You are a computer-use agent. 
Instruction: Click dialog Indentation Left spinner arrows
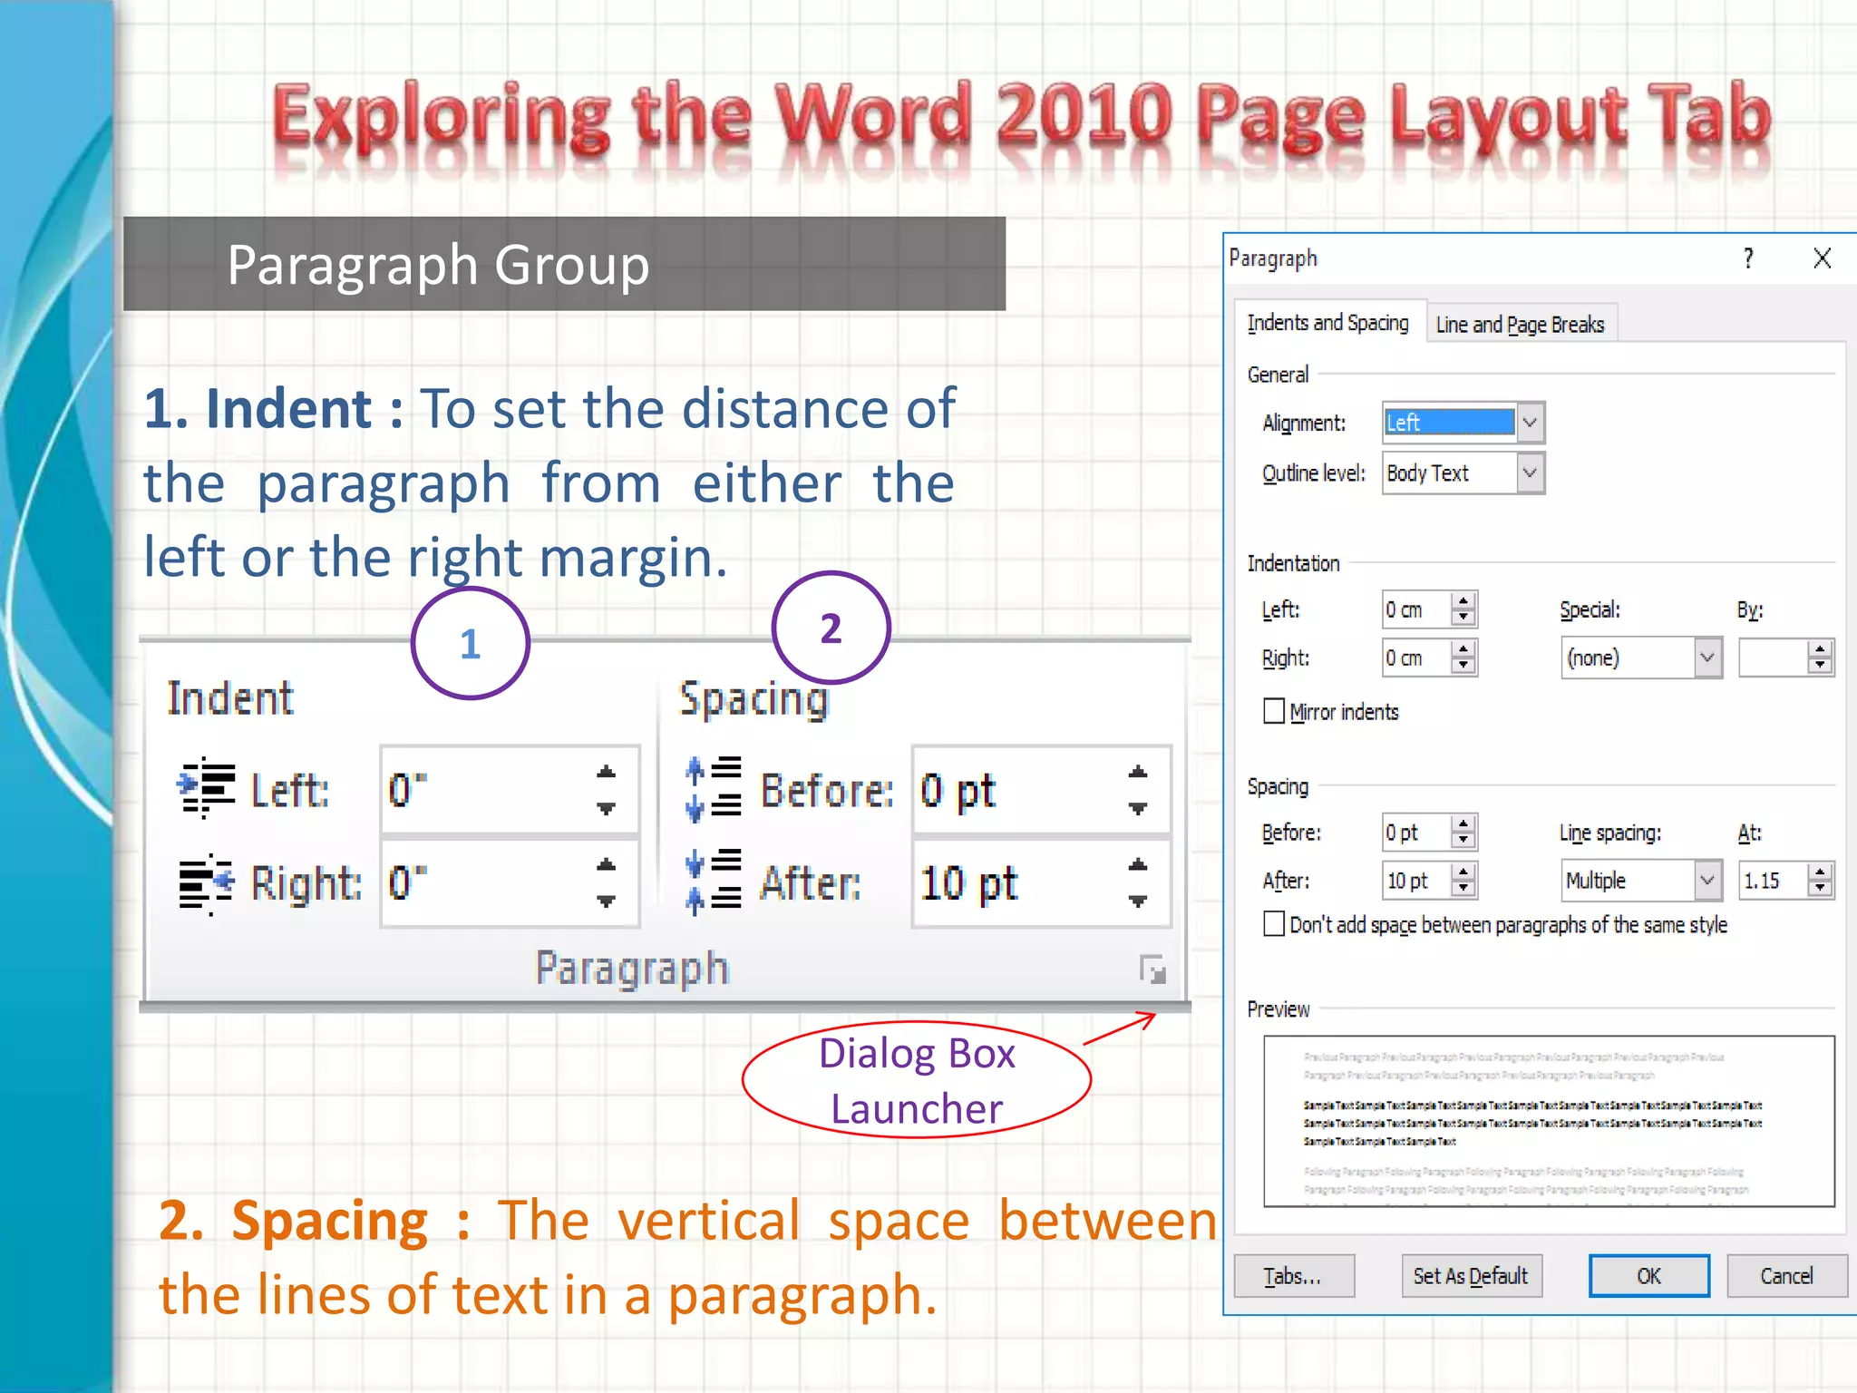(1463, 609)
